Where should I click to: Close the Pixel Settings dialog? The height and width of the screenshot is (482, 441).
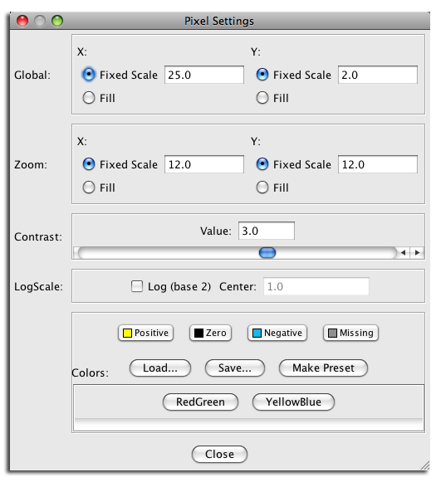[219, 454]
